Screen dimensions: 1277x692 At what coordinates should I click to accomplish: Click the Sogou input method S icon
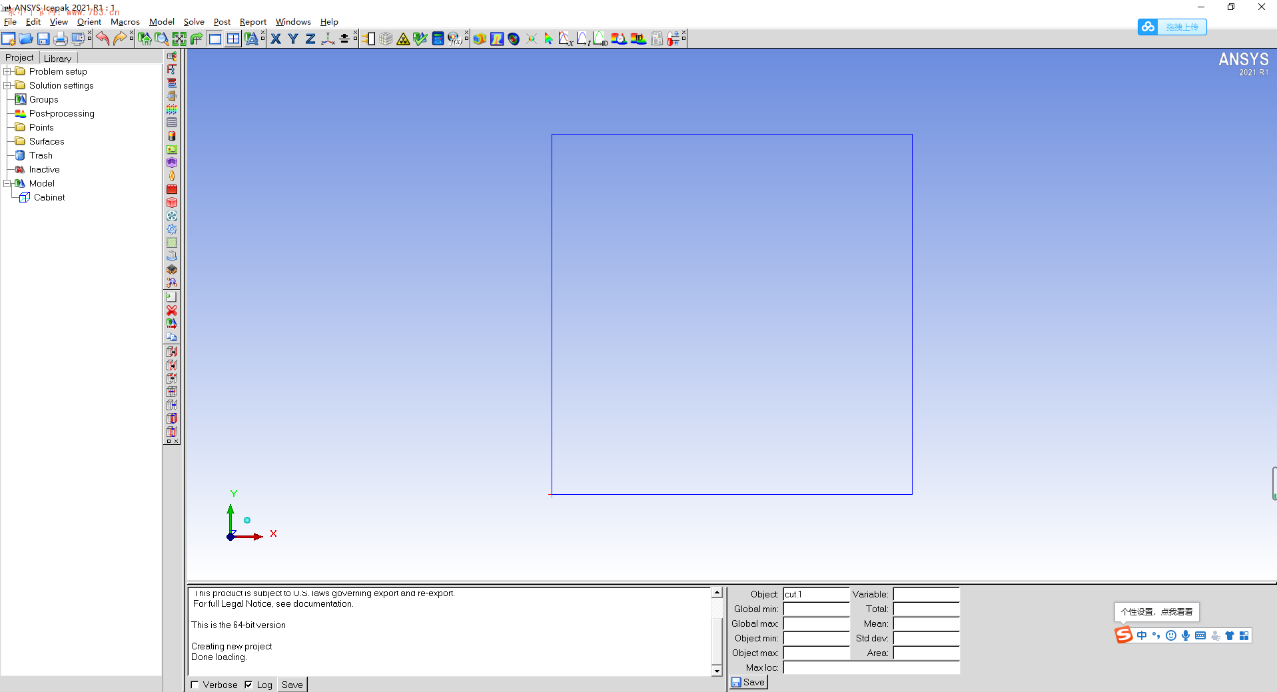click(x=1124, y=635)
